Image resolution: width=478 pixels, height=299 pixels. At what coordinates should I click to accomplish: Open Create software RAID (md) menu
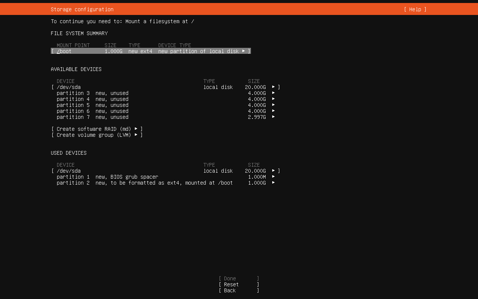97,129
